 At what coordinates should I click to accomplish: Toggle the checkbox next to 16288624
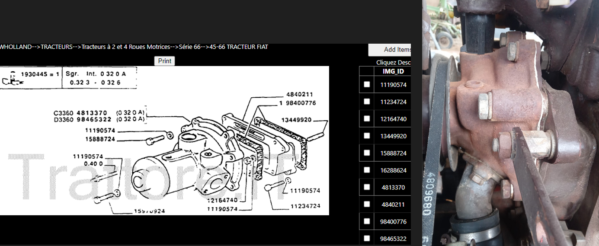(x=367, y=170)
